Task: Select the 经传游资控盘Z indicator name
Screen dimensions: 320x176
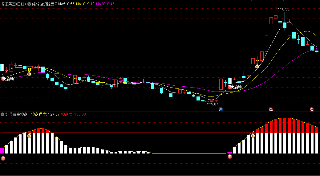Action: (44, 4)
